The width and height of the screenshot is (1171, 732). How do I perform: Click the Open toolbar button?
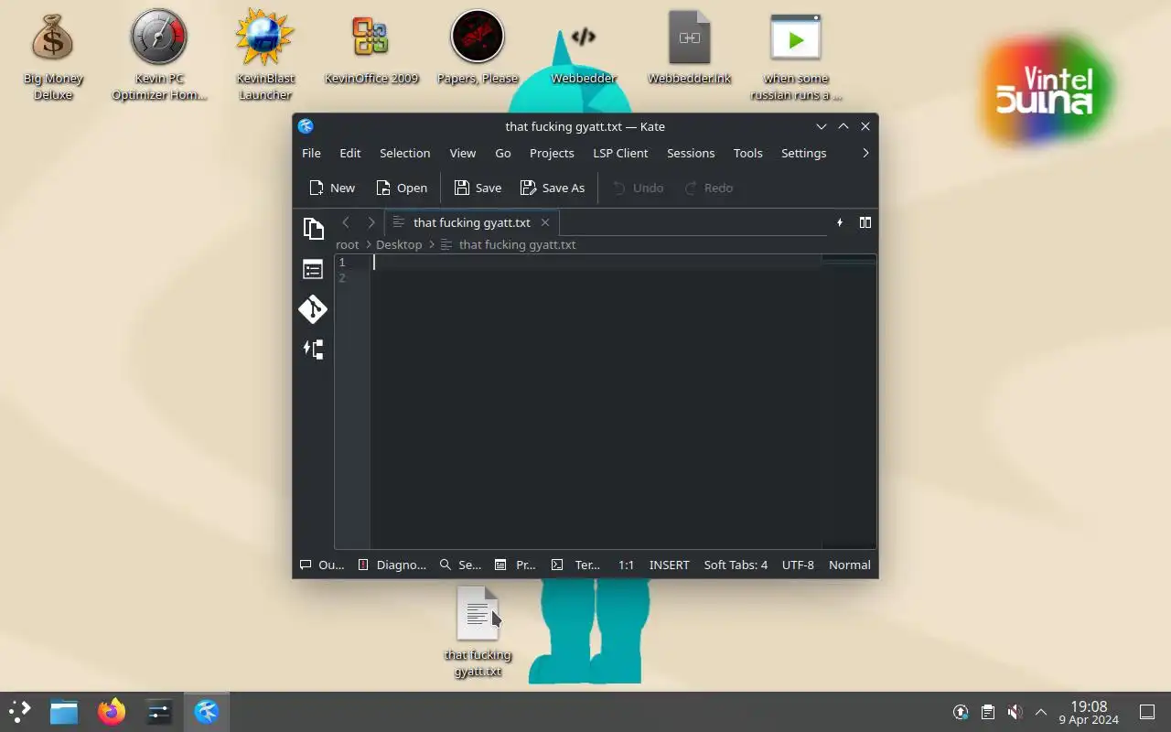402,188
